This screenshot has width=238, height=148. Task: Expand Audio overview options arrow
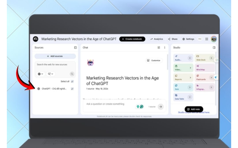(190, 58)
